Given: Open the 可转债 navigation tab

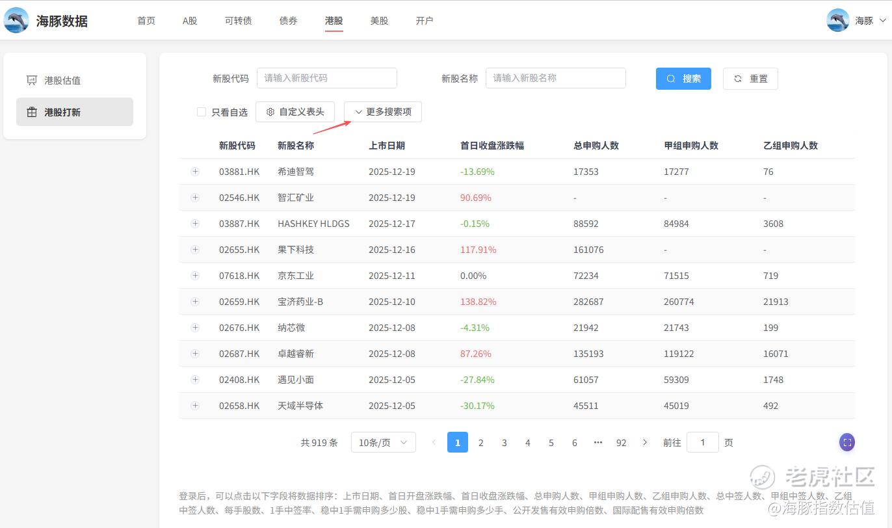Looking at the screenshot, I should point(238,21).
